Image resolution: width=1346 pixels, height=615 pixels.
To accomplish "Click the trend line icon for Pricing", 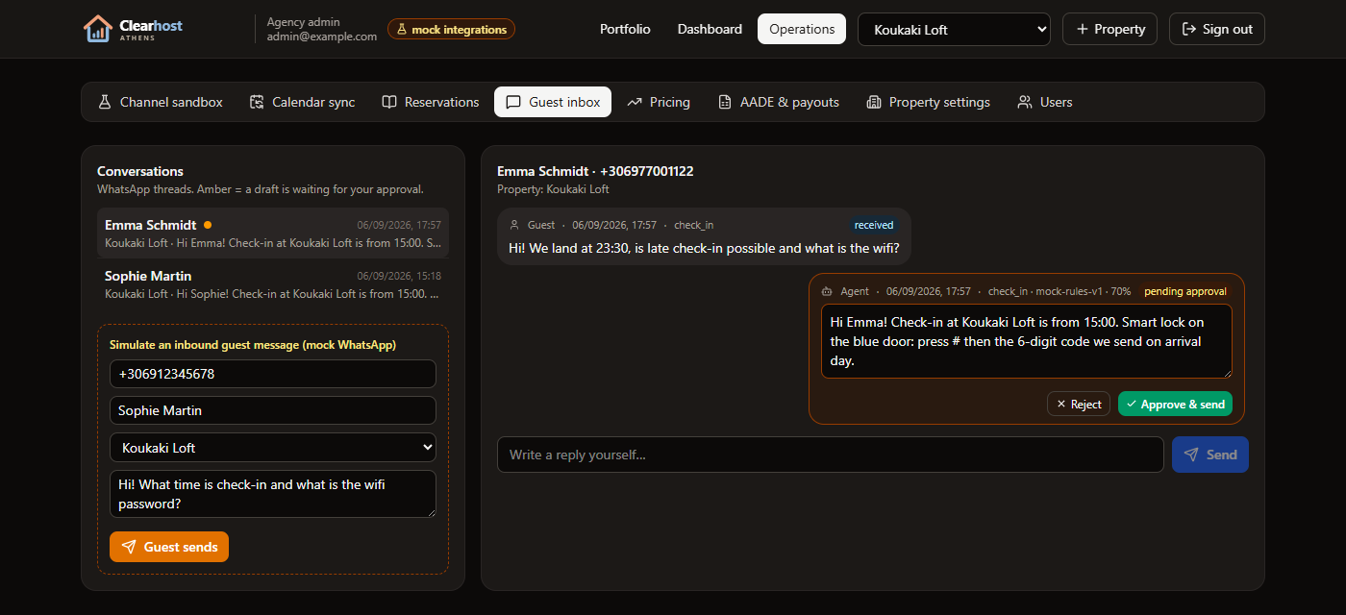I will pos(635,102).
